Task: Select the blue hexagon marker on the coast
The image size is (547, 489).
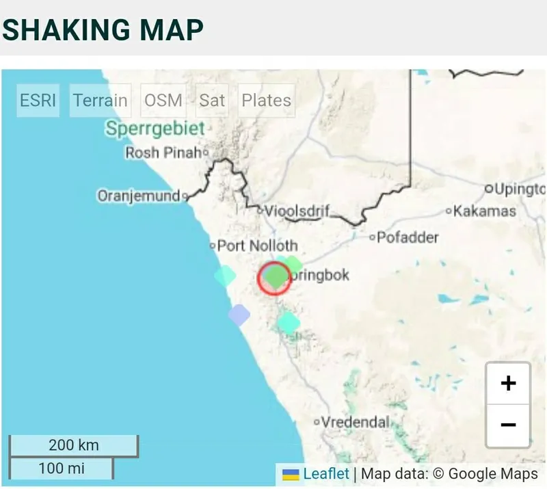Action: pos(241,315)
